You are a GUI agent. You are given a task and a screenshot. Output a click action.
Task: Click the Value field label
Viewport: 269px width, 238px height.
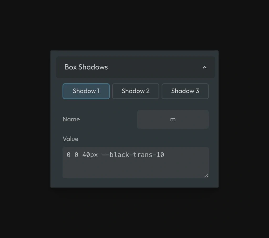click(x=70, y=139)
